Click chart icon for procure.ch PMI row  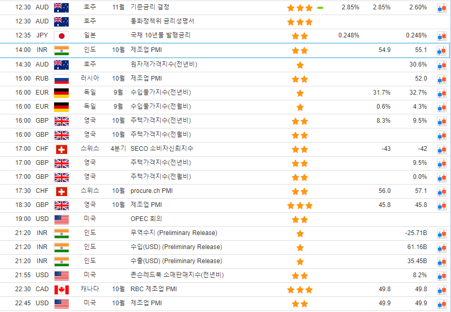442,191
